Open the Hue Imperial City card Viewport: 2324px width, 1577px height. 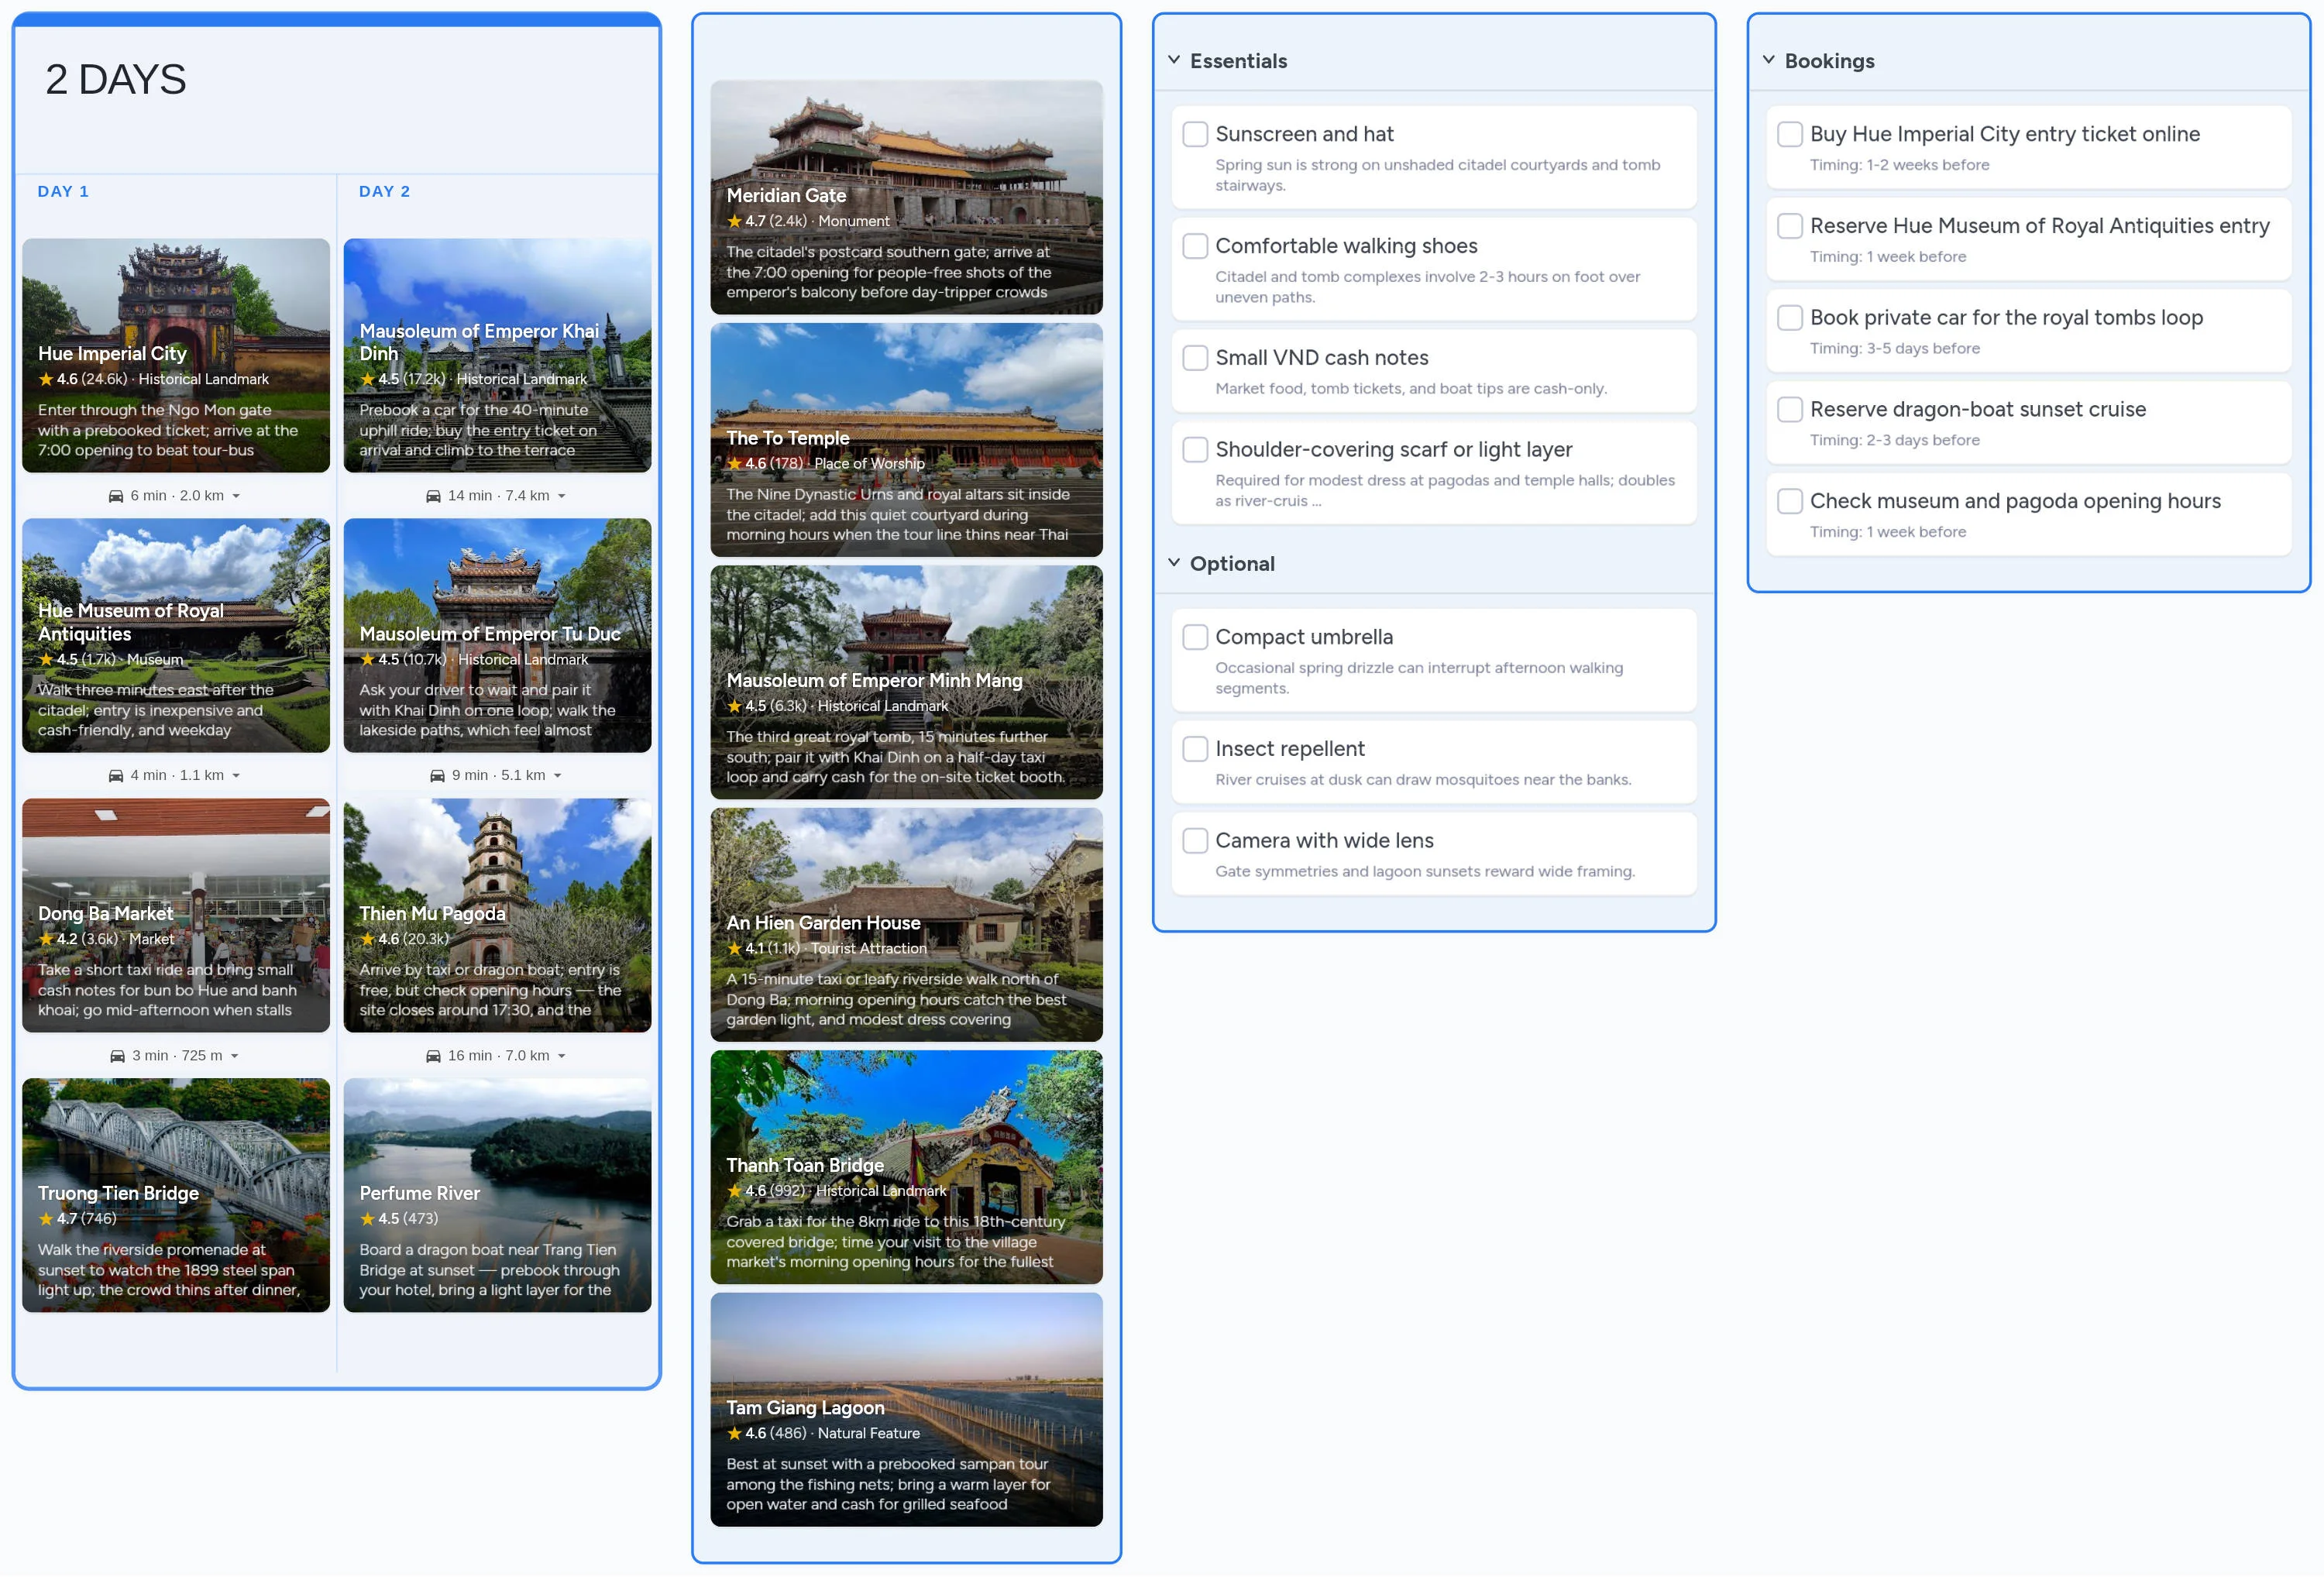click(176, 355)
